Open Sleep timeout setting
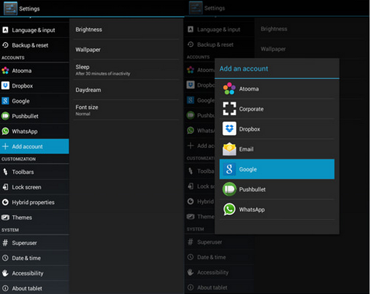371x294 pixels. (x=126, y=70)
